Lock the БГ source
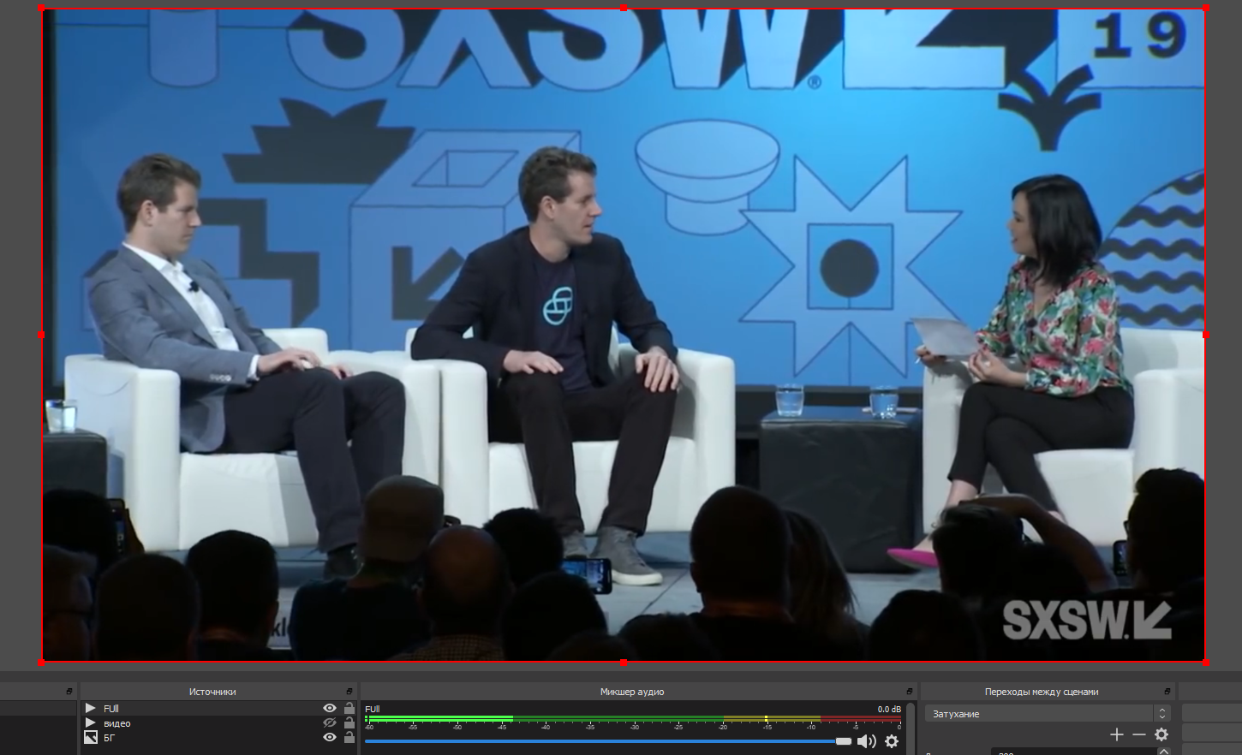This screenshot has height=755, width=1242. (349, 737)
